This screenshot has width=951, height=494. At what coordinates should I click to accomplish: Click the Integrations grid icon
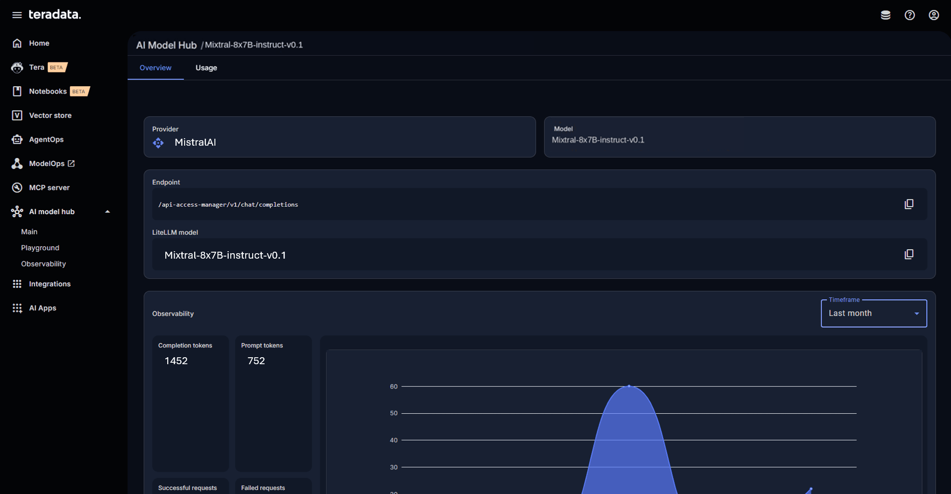point(17,284)
